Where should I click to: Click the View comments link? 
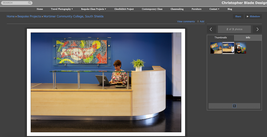(186, 21)
